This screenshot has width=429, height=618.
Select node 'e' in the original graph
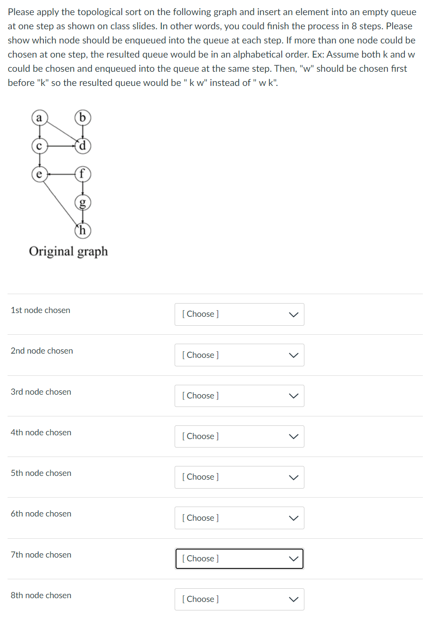click(38, 174)
